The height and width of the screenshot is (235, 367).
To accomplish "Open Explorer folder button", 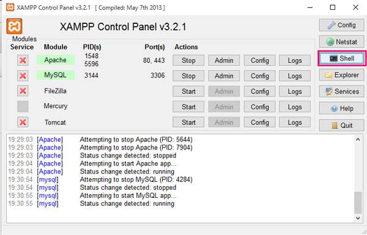I will pos(341,75).
